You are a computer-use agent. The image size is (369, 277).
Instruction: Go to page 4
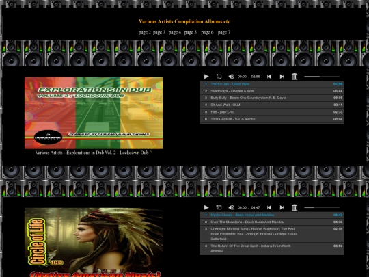(x=175, y=33)
